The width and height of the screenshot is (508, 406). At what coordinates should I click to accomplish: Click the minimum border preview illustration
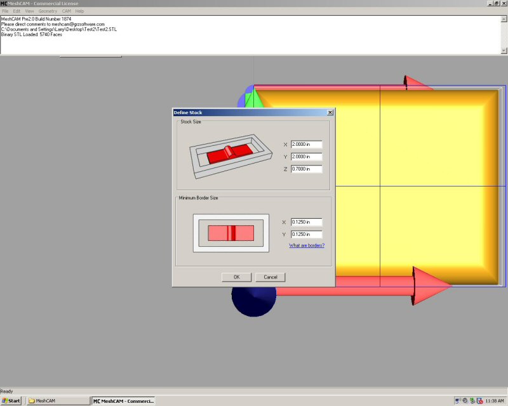(231, 233)
